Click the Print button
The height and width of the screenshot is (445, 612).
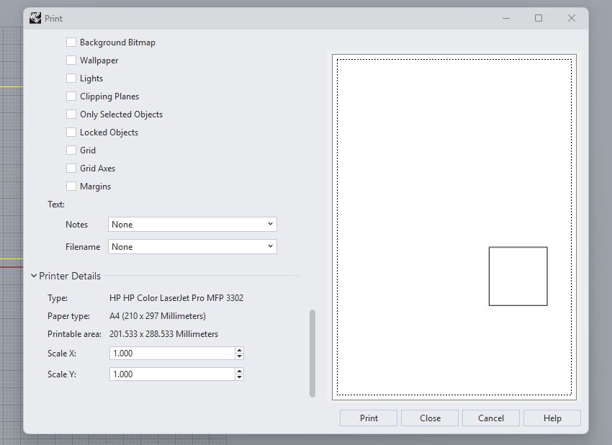click(x=369, y=418)
